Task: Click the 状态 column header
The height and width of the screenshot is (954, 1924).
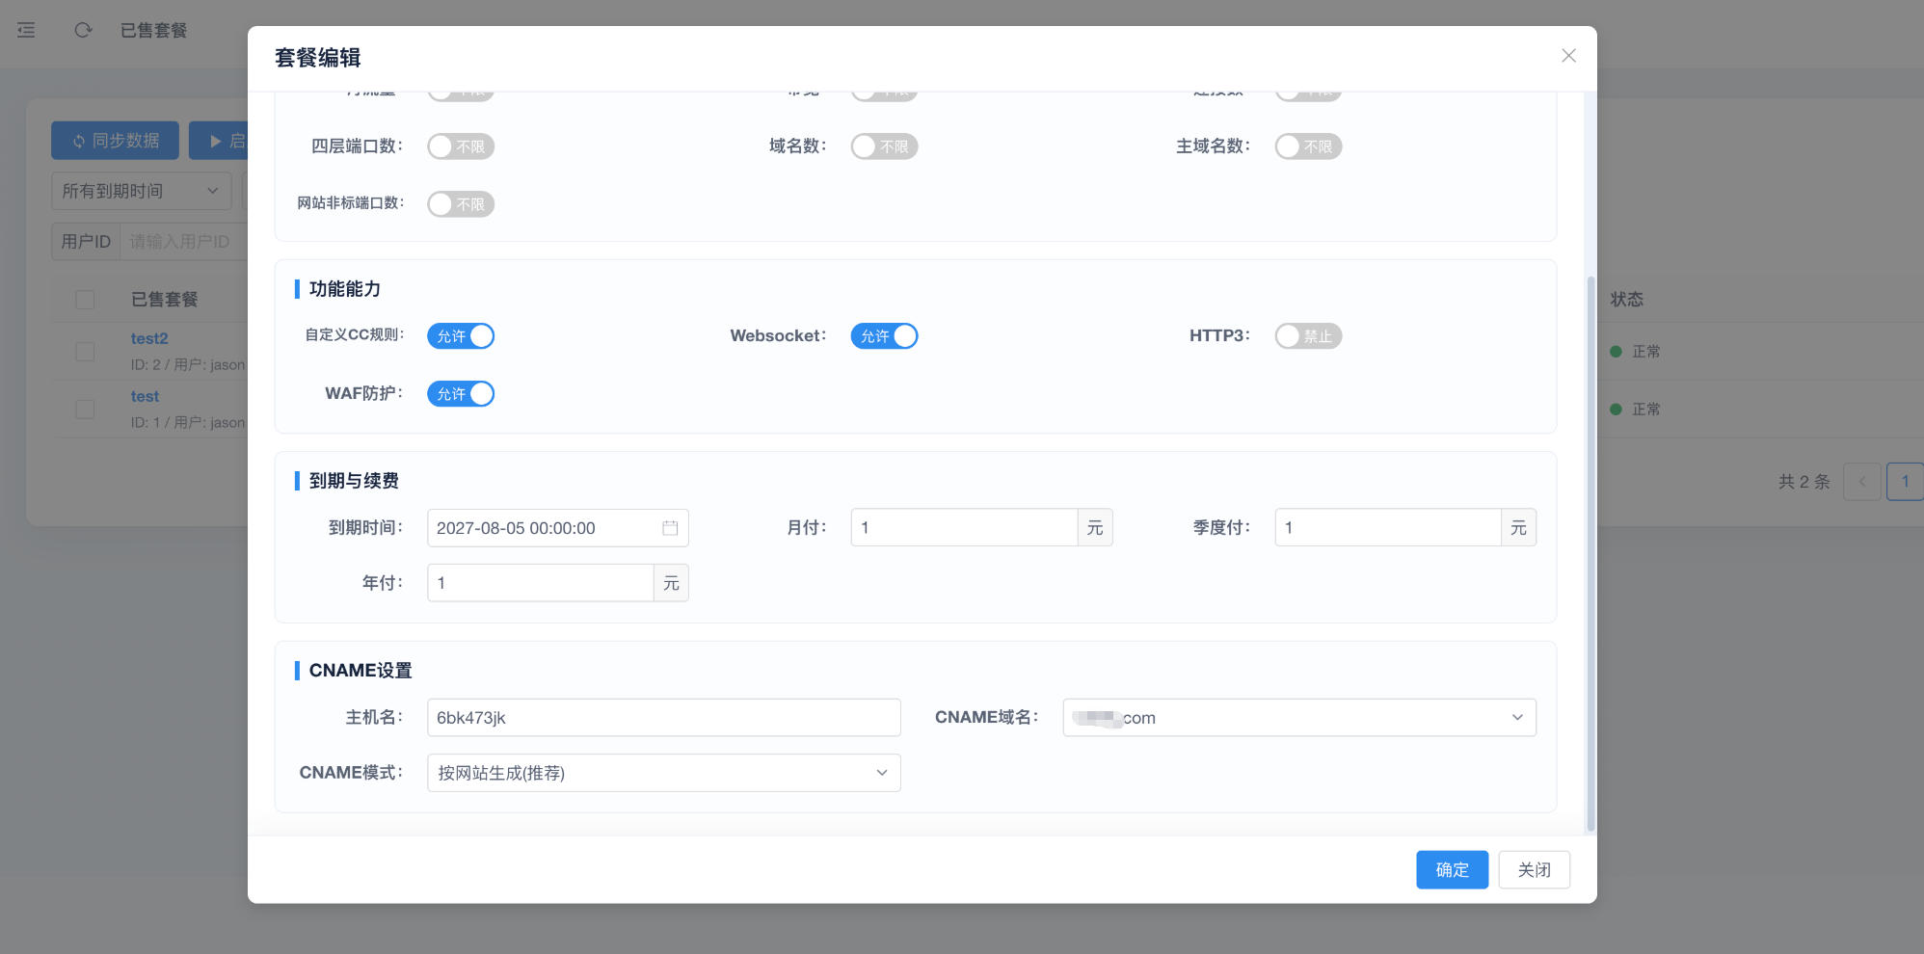Action: pyautogui.click(x=1627, y=300)
